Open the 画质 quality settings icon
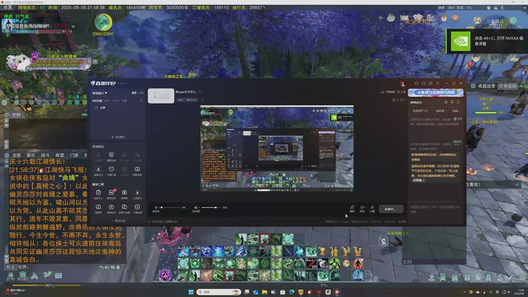 (x=352, y=209)
